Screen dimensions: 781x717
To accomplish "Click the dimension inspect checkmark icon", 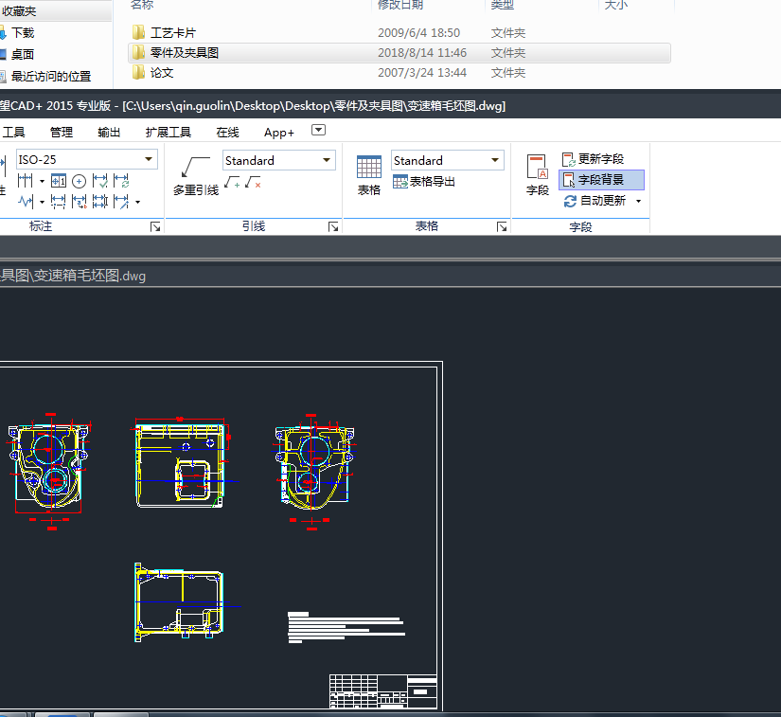I will [x=100, y=181].
